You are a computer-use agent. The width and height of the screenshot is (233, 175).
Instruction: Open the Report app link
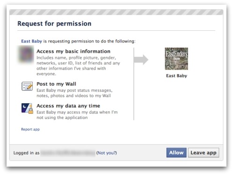(30, 129)
